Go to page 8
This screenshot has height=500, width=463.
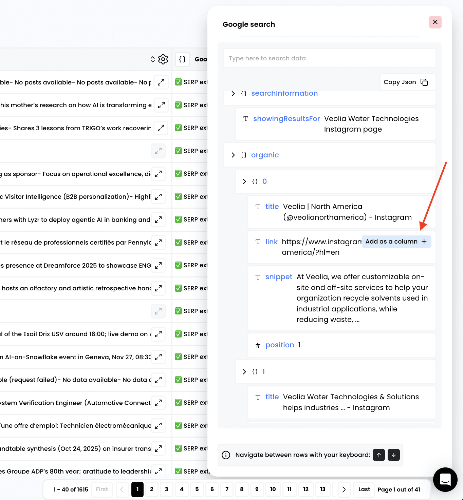(242, 489)
